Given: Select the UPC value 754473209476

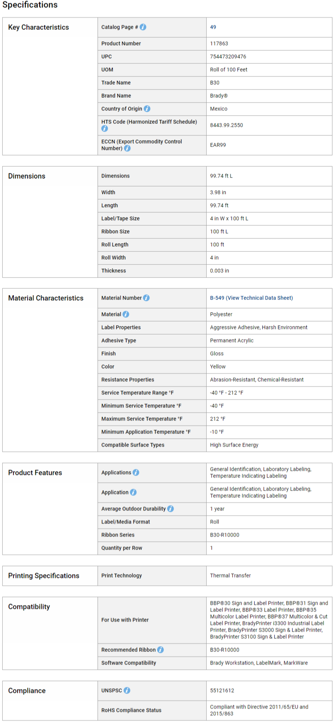Looking at the screenshot, I should (228, 57).
